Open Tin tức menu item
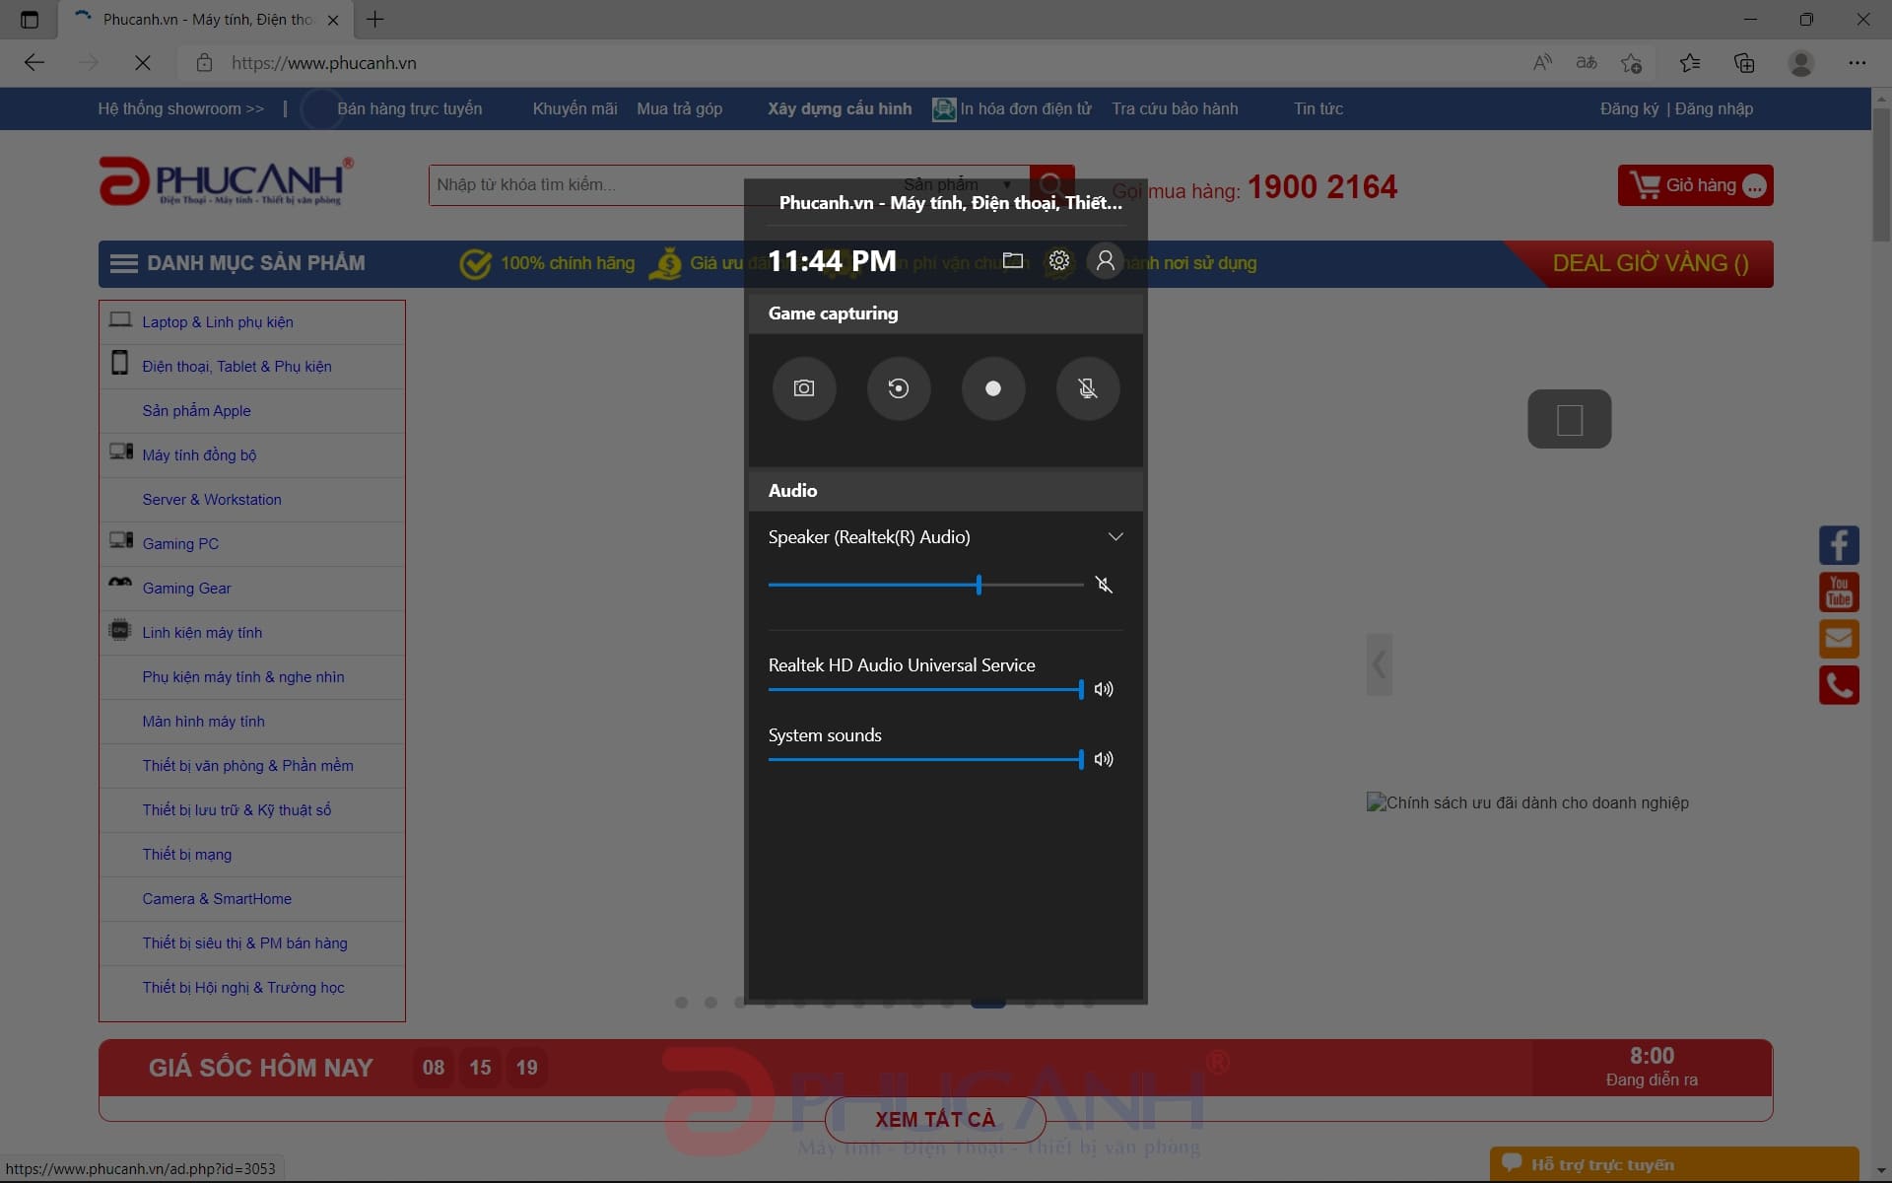 tap(1318, 109)
